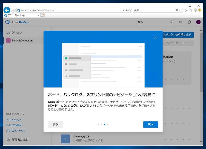Click the DefaultCollection D avatar icon
Screen dimensions: 206x149
click(8, 41)
